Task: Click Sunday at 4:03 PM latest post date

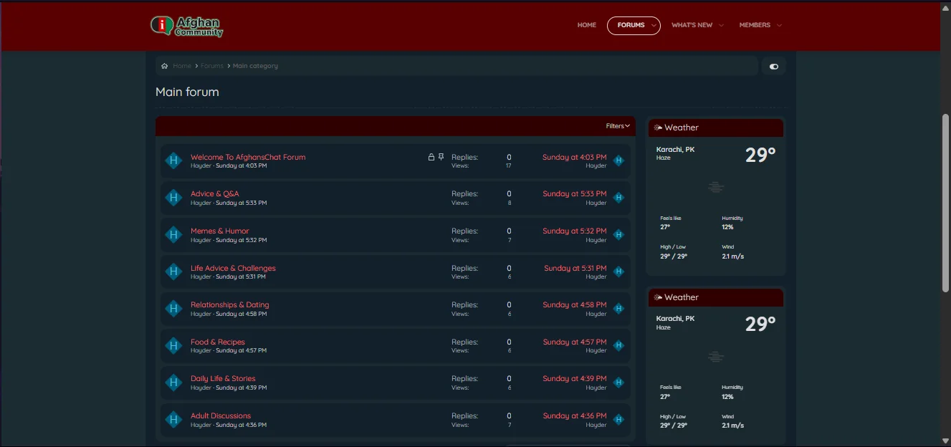Action: 574,157
